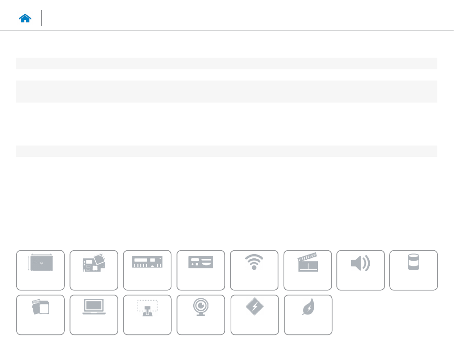The width and height of the screenshot is (454, 343).
Task: Open the clapperboard video tile
Action: coord(307,270)
